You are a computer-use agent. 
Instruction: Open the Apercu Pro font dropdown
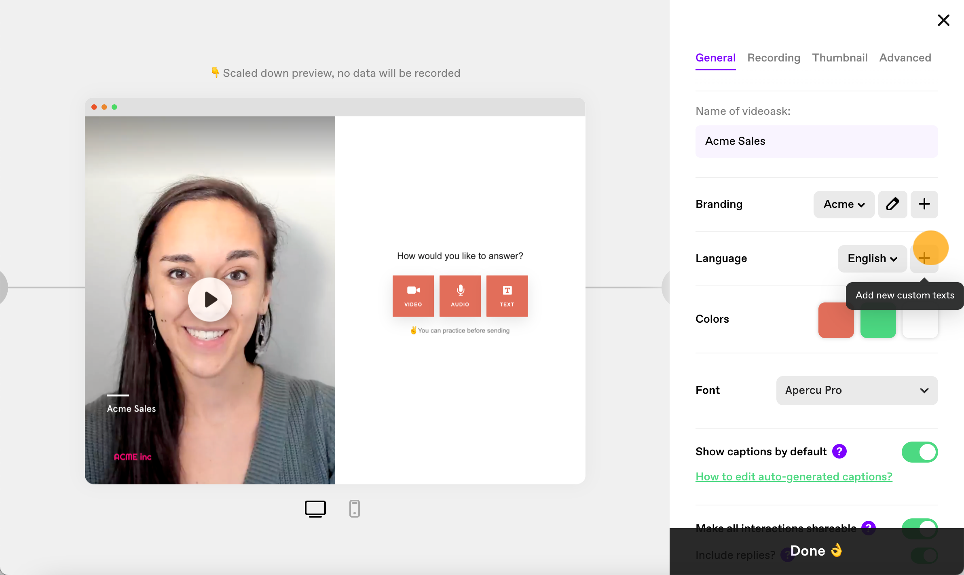pos(857,390)
